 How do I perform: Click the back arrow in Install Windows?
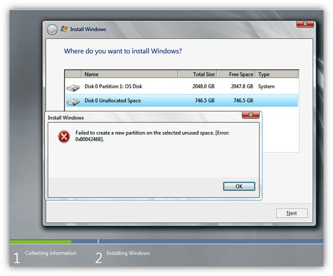coord(52,30)
